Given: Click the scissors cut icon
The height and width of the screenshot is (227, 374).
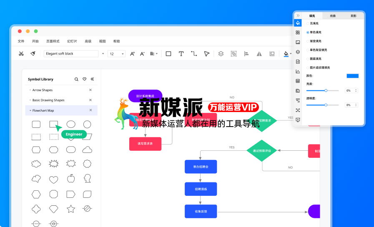Looking at the screenshot, I should click(x=21, y=54).
